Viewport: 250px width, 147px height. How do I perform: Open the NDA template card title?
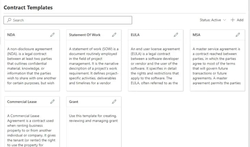point(11,35)
